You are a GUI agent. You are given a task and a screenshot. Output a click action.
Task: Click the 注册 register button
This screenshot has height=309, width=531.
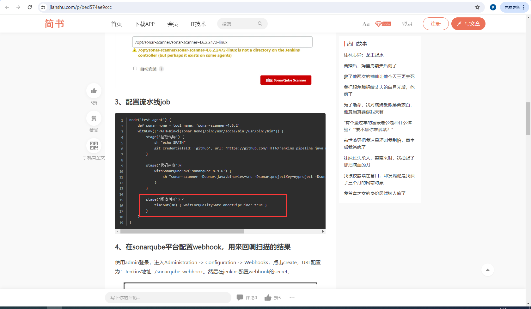(x=436, y=24)
